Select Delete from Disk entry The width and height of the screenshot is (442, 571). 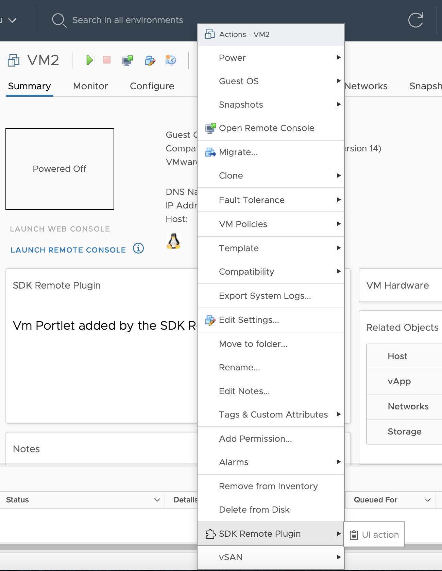tap(271, 510)
